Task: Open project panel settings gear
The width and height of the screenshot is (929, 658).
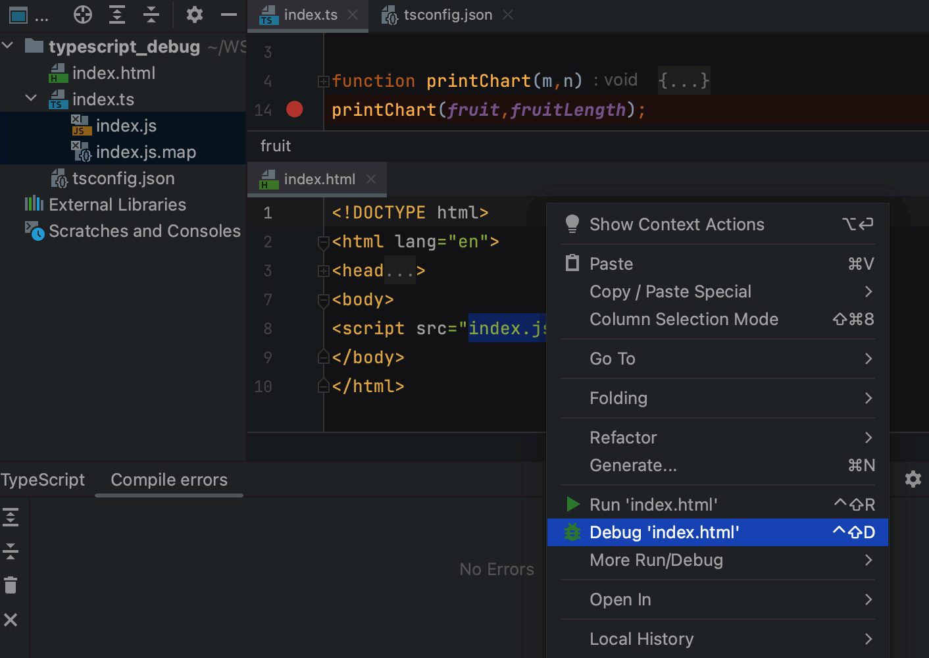Action: tap(194, 14)
